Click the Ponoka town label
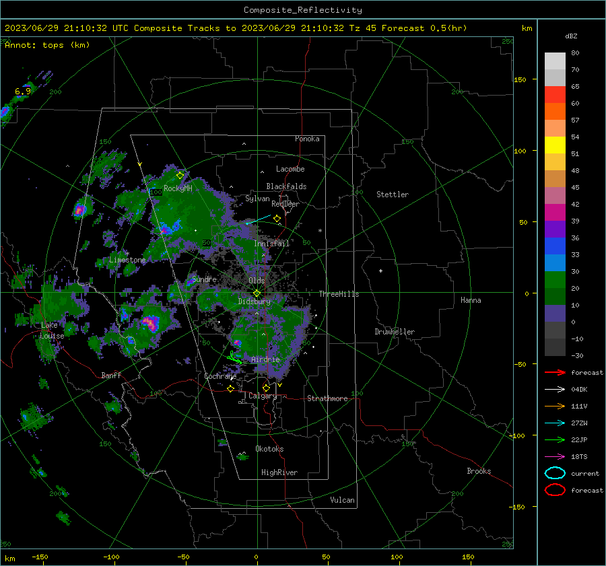The image size is (606, 566). click(307, 139)
